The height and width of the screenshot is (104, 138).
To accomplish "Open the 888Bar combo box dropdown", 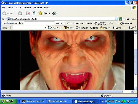I will point(46,28).
